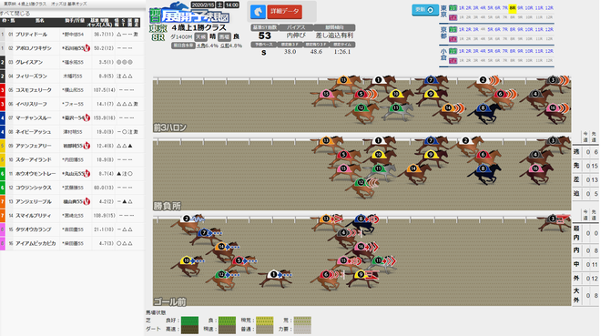Image resolution: width=601 pixels, height=336 pixels.
Task: Select the スマイルプリティ horse row
Action: (x=72, y=216)
